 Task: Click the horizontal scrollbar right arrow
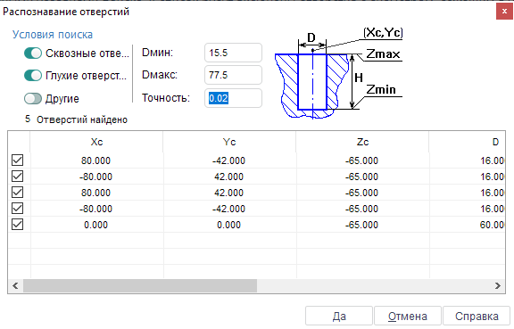pos(498,285)
